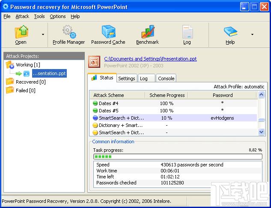Viewport: 271px width, 208px height.
Task: Expand the Open button dropdown arrow
Action: click(43, 34)
